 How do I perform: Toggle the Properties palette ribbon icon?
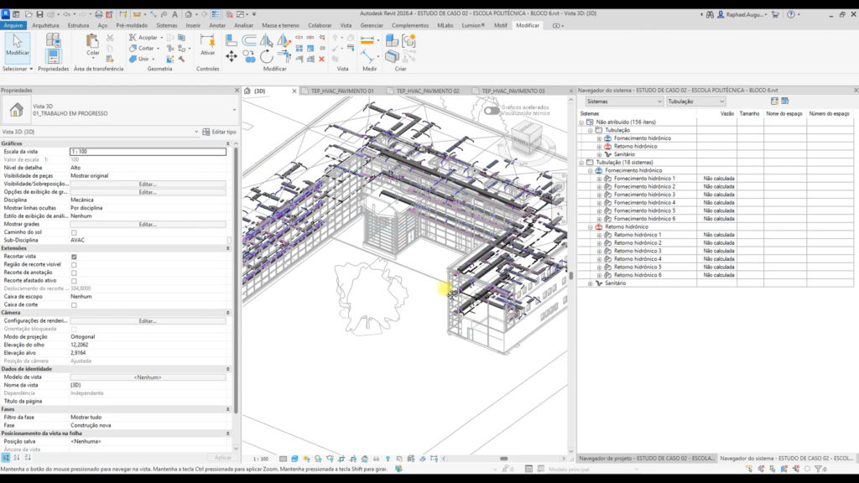(53, 56)
